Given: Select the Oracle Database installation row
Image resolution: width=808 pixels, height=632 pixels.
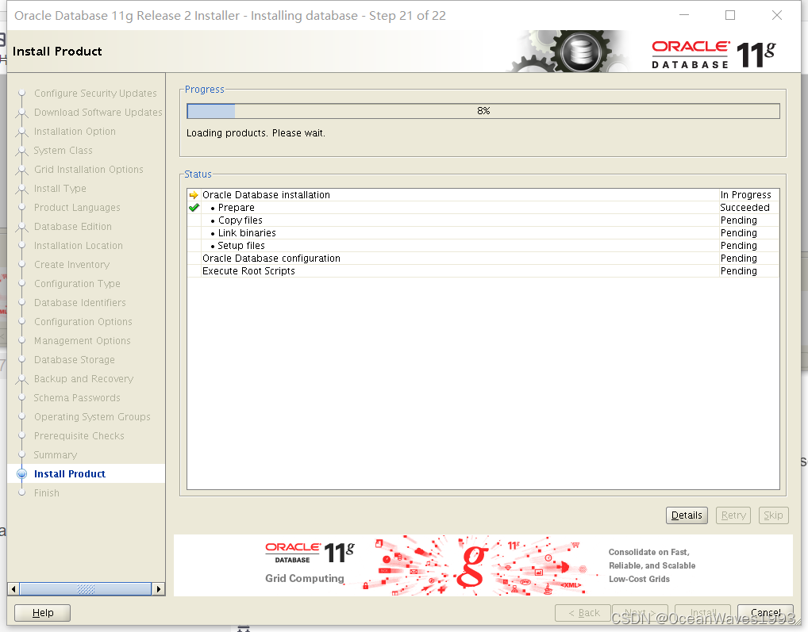Looking at the screenshot, I should click(x=483, y=195).
